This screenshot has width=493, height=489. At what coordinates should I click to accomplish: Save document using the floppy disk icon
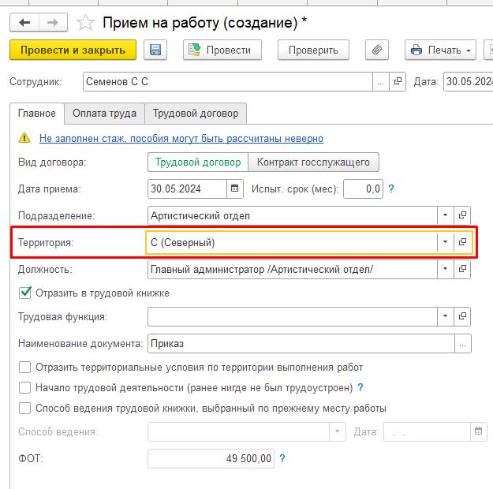155,50
